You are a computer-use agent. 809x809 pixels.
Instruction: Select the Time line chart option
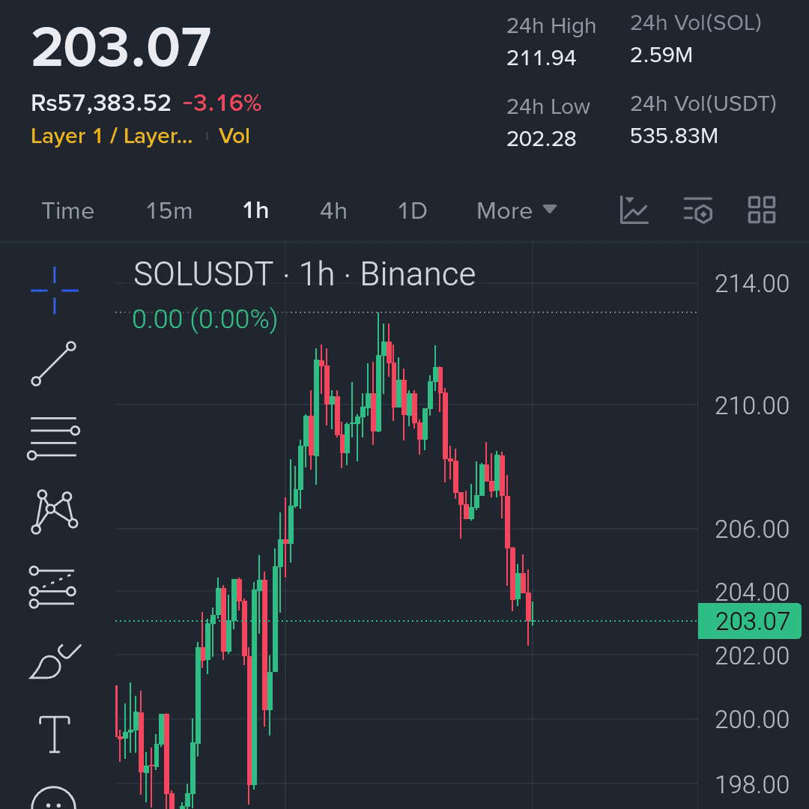67,211
